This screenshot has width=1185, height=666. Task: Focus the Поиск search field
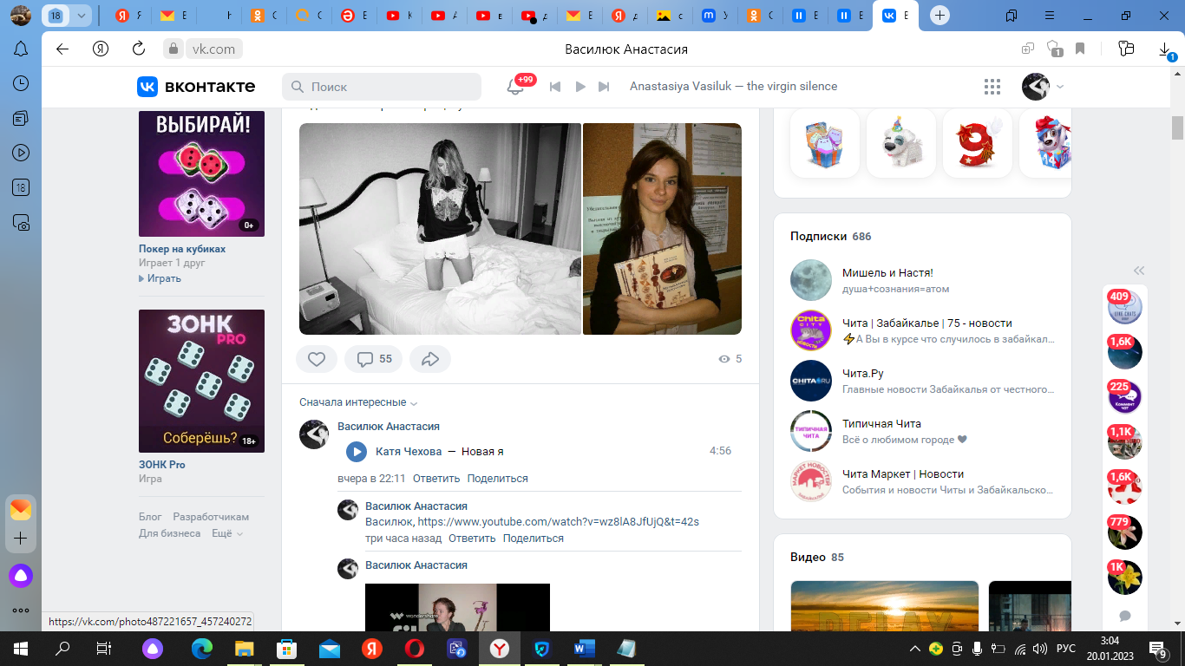pyautogui.click(x=382, y=87)
